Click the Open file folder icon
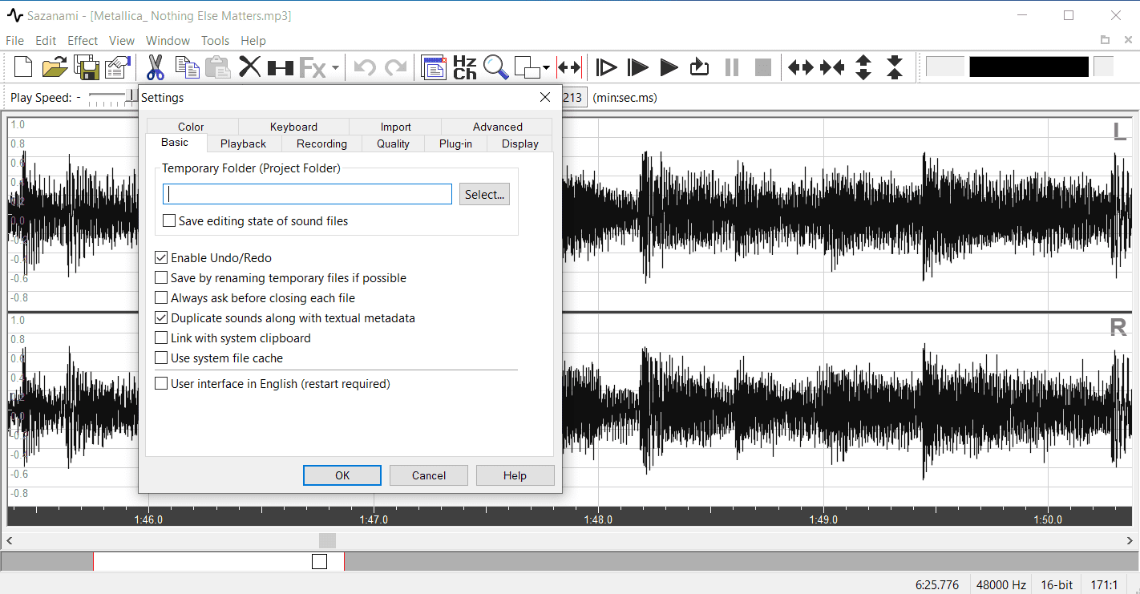This screenshot has height=594, width=1140. pos(55,67)
